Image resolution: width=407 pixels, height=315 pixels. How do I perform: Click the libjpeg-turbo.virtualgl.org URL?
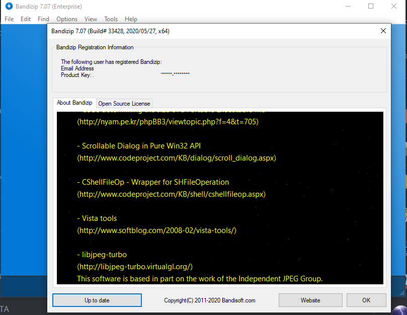click(135, 267)
